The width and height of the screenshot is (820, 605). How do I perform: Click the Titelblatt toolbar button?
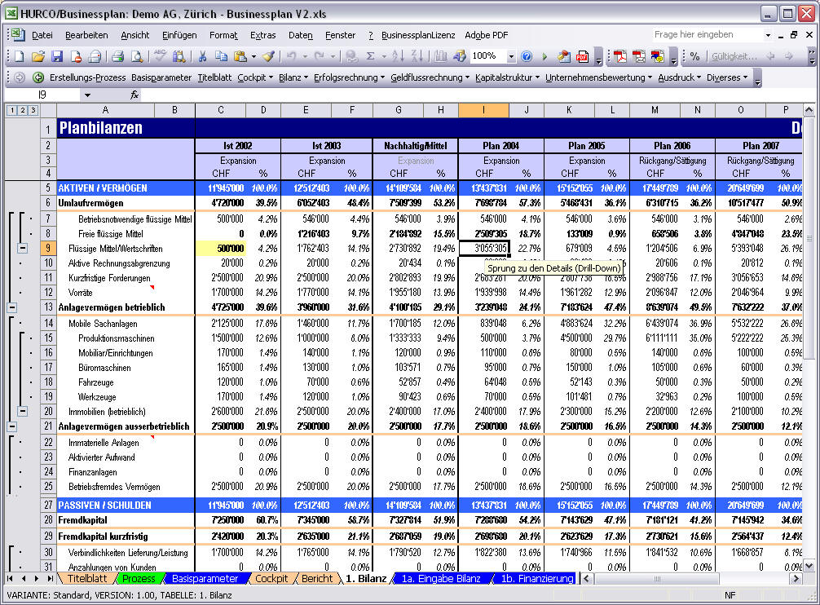coord(214,78)
